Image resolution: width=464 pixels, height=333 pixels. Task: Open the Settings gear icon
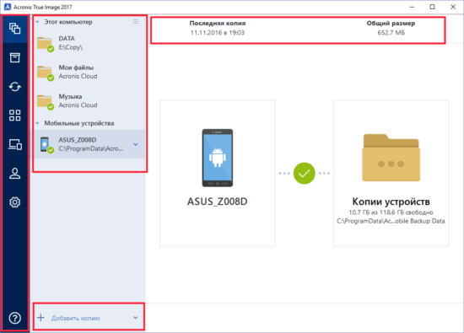coord(15,202)
